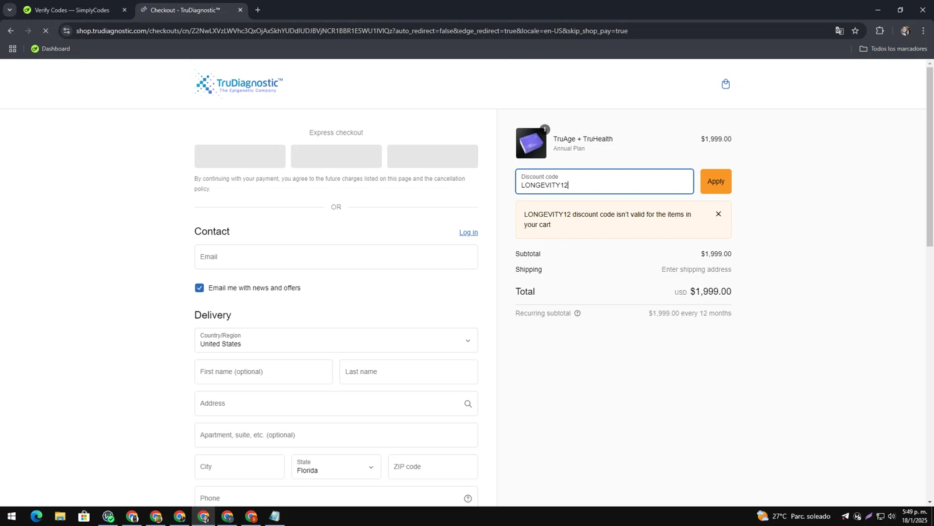Screen dimensions: 934x526
Task: Open the Chrome three-dot menu
Action: (x=923, y=31)
